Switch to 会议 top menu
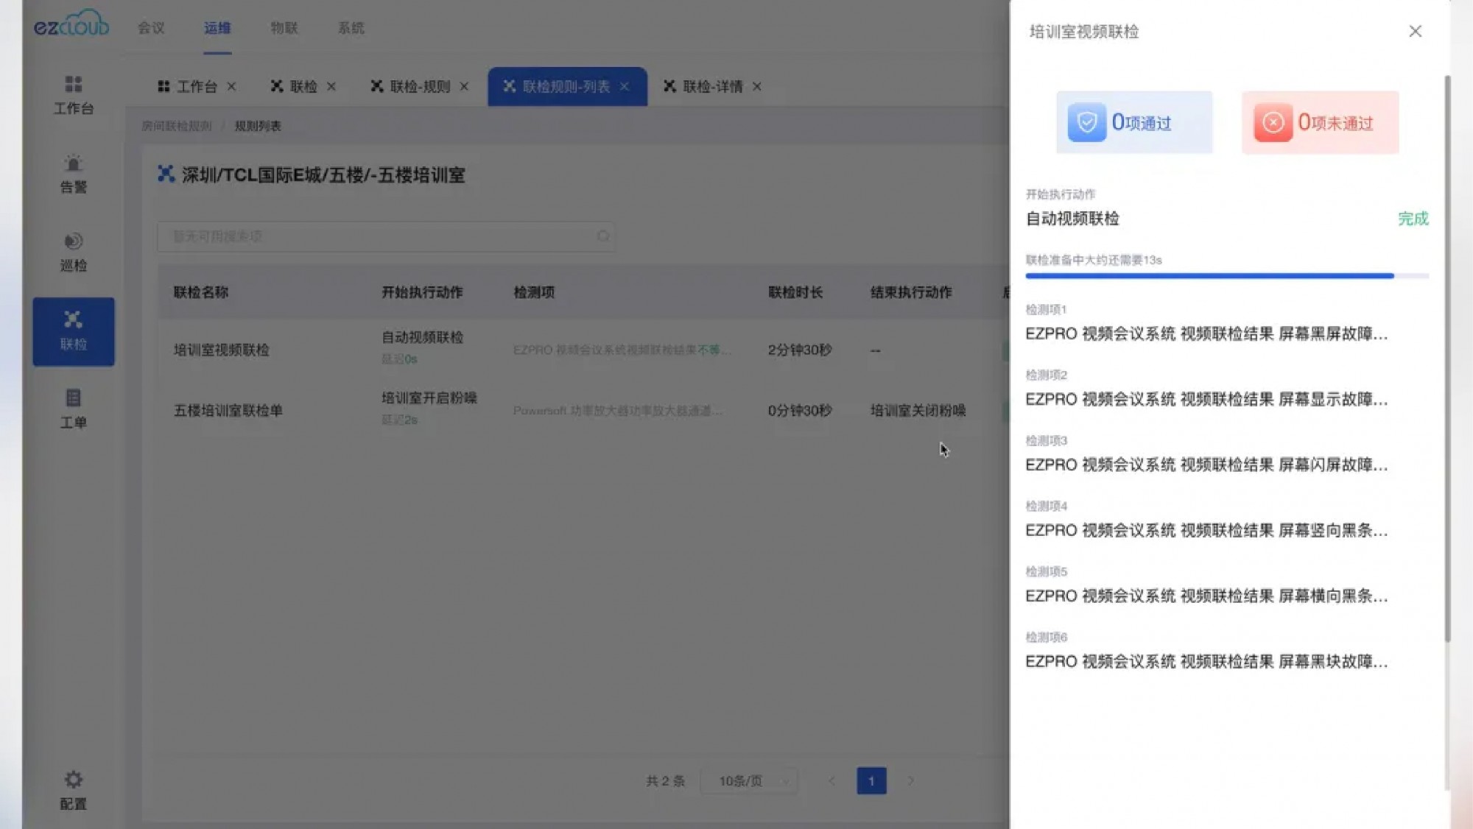The image size is (1473, 829). point(151,27)
